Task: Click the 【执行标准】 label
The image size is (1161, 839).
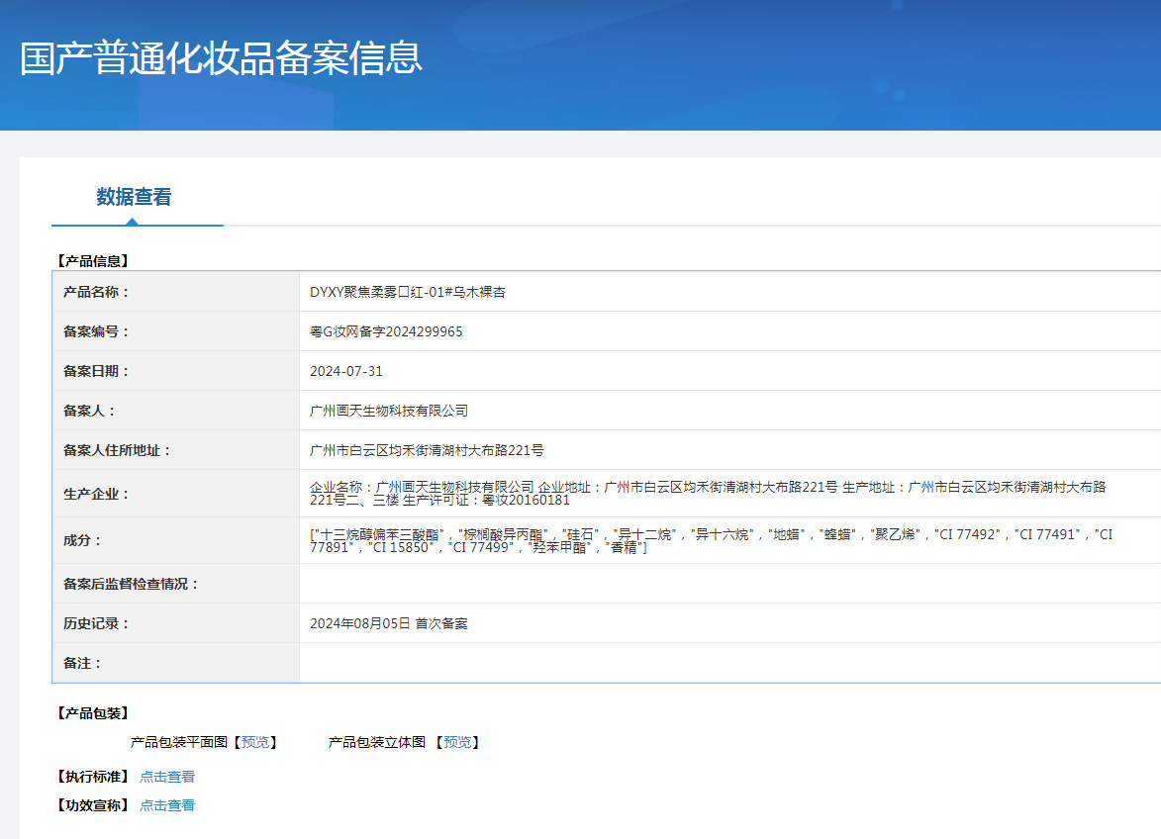Action: point(93,777)
